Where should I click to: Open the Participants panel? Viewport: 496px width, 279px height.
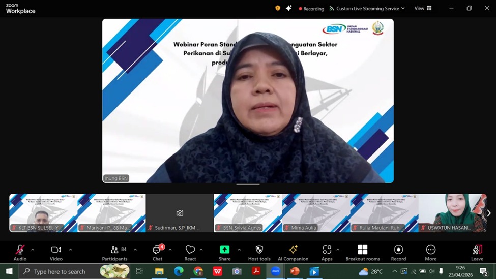pyautogui.click(x=115, y=252)
